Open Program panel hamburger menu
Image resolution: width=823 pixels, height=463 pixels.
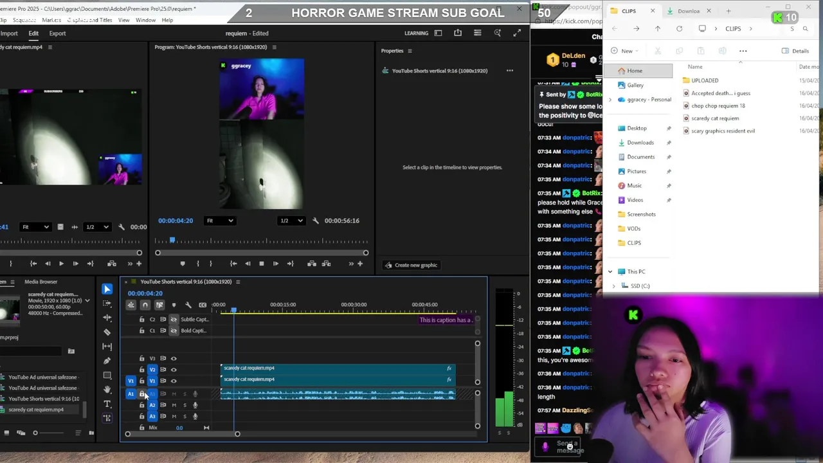pyautogui.click(x=274, y=47)
